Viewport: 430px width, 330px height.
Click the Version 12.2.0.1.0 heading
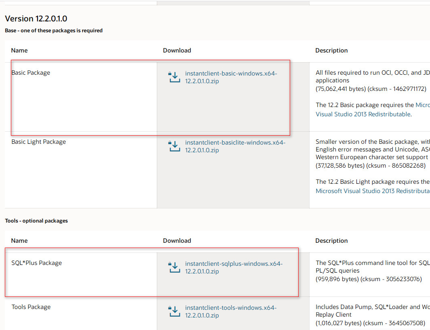[x=36, y=19]
